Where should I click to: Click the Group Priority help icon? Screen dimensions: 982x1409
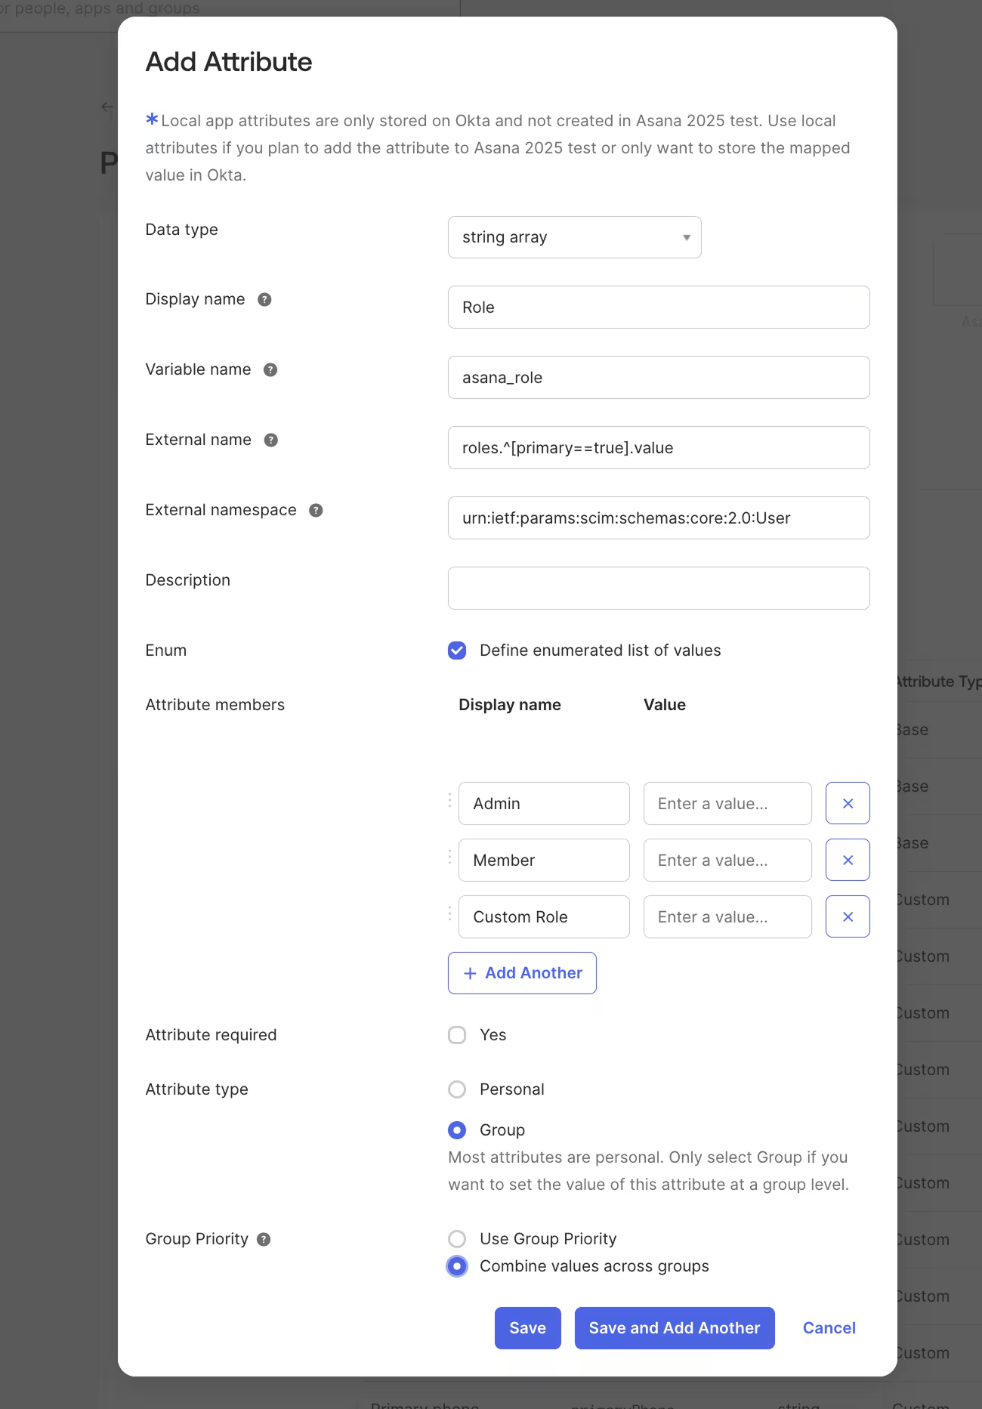tap(264, 1240)
